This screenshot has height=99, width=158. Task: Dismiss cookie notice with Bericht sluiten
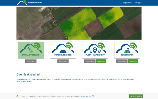click(136, 96)
